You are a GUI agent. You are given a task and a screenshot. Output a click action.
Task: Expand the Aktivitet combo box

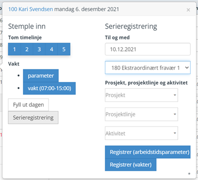tap(141, 133)
